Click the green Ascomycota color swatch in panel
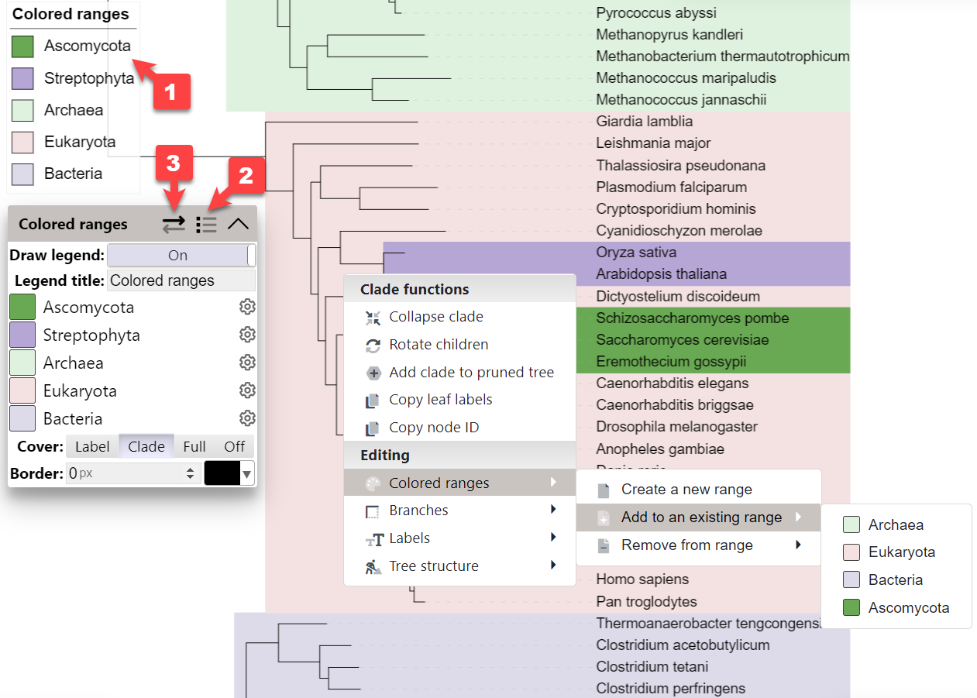Screen dimensions: 977x698 coord(22,308)
